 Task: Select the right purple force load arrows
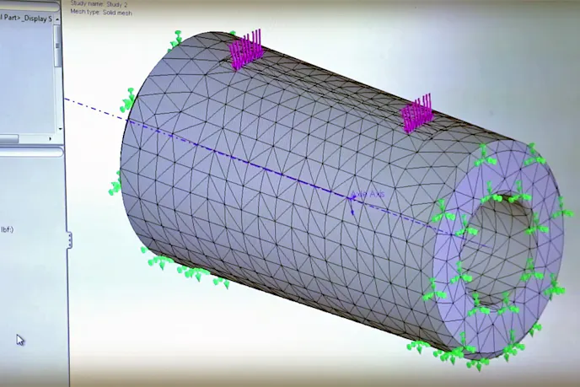[x=416, y=114]
